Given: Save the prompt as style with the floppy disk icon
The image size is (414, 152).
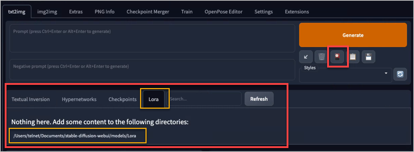Looking at the screenshot, I should (x=368, y=57).
